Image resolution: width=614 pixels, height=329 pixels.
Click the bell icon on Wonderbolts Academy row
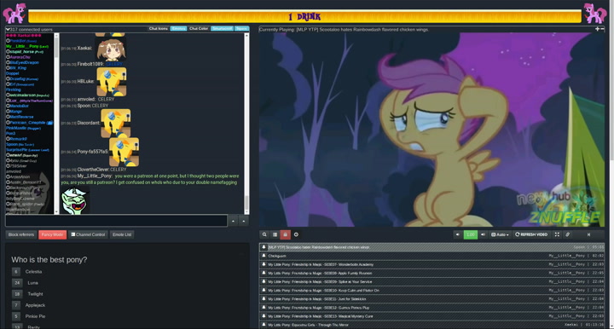[264, 264]
